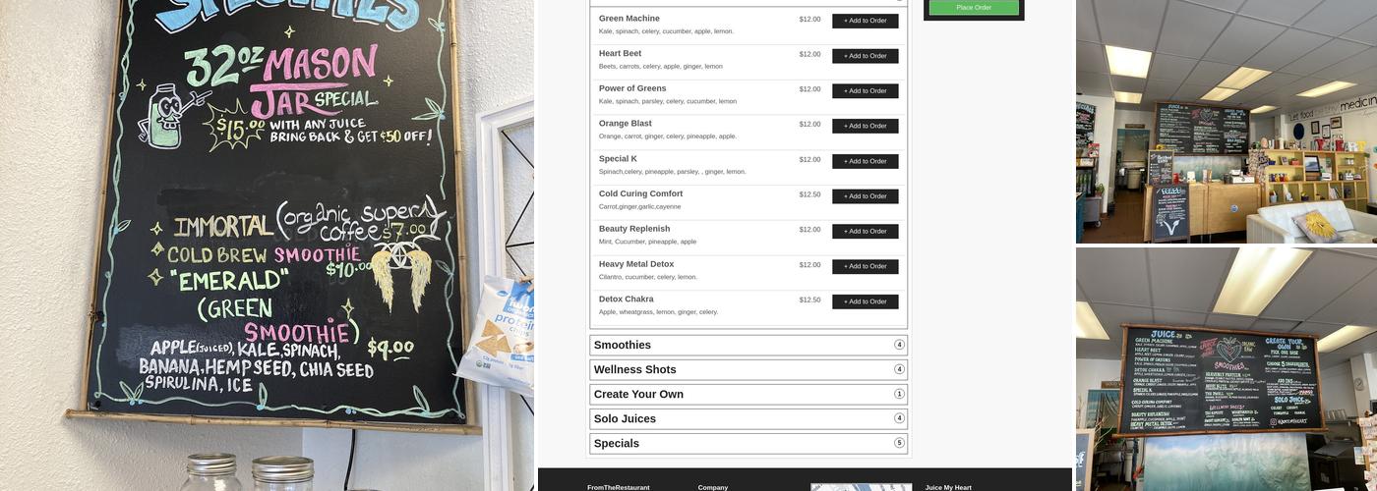Click the Specials item count badge
This screenshot has height=491, width=1377.
tap(899, 443)
